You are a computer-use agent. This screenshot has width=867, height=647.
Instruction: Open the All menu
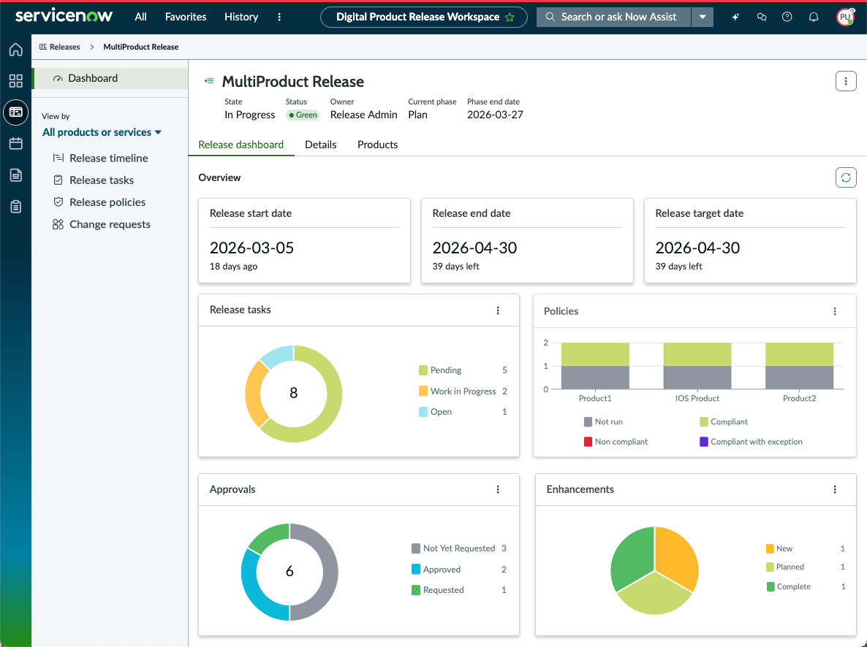(140, 17)
